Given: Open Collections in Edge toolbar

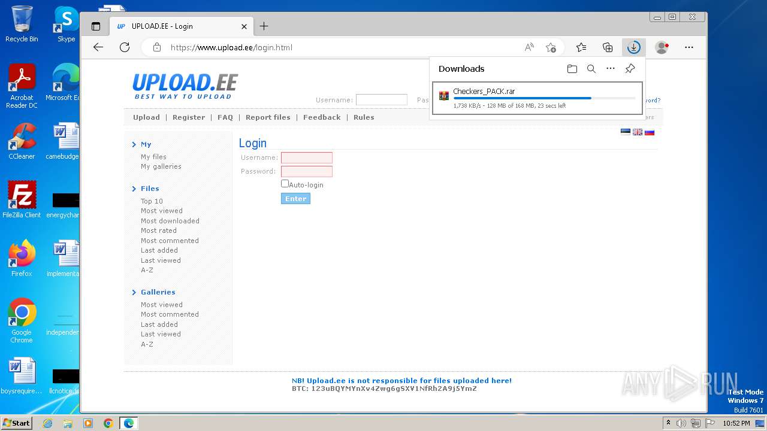Looking at the screenshot, I should (608, 47).
